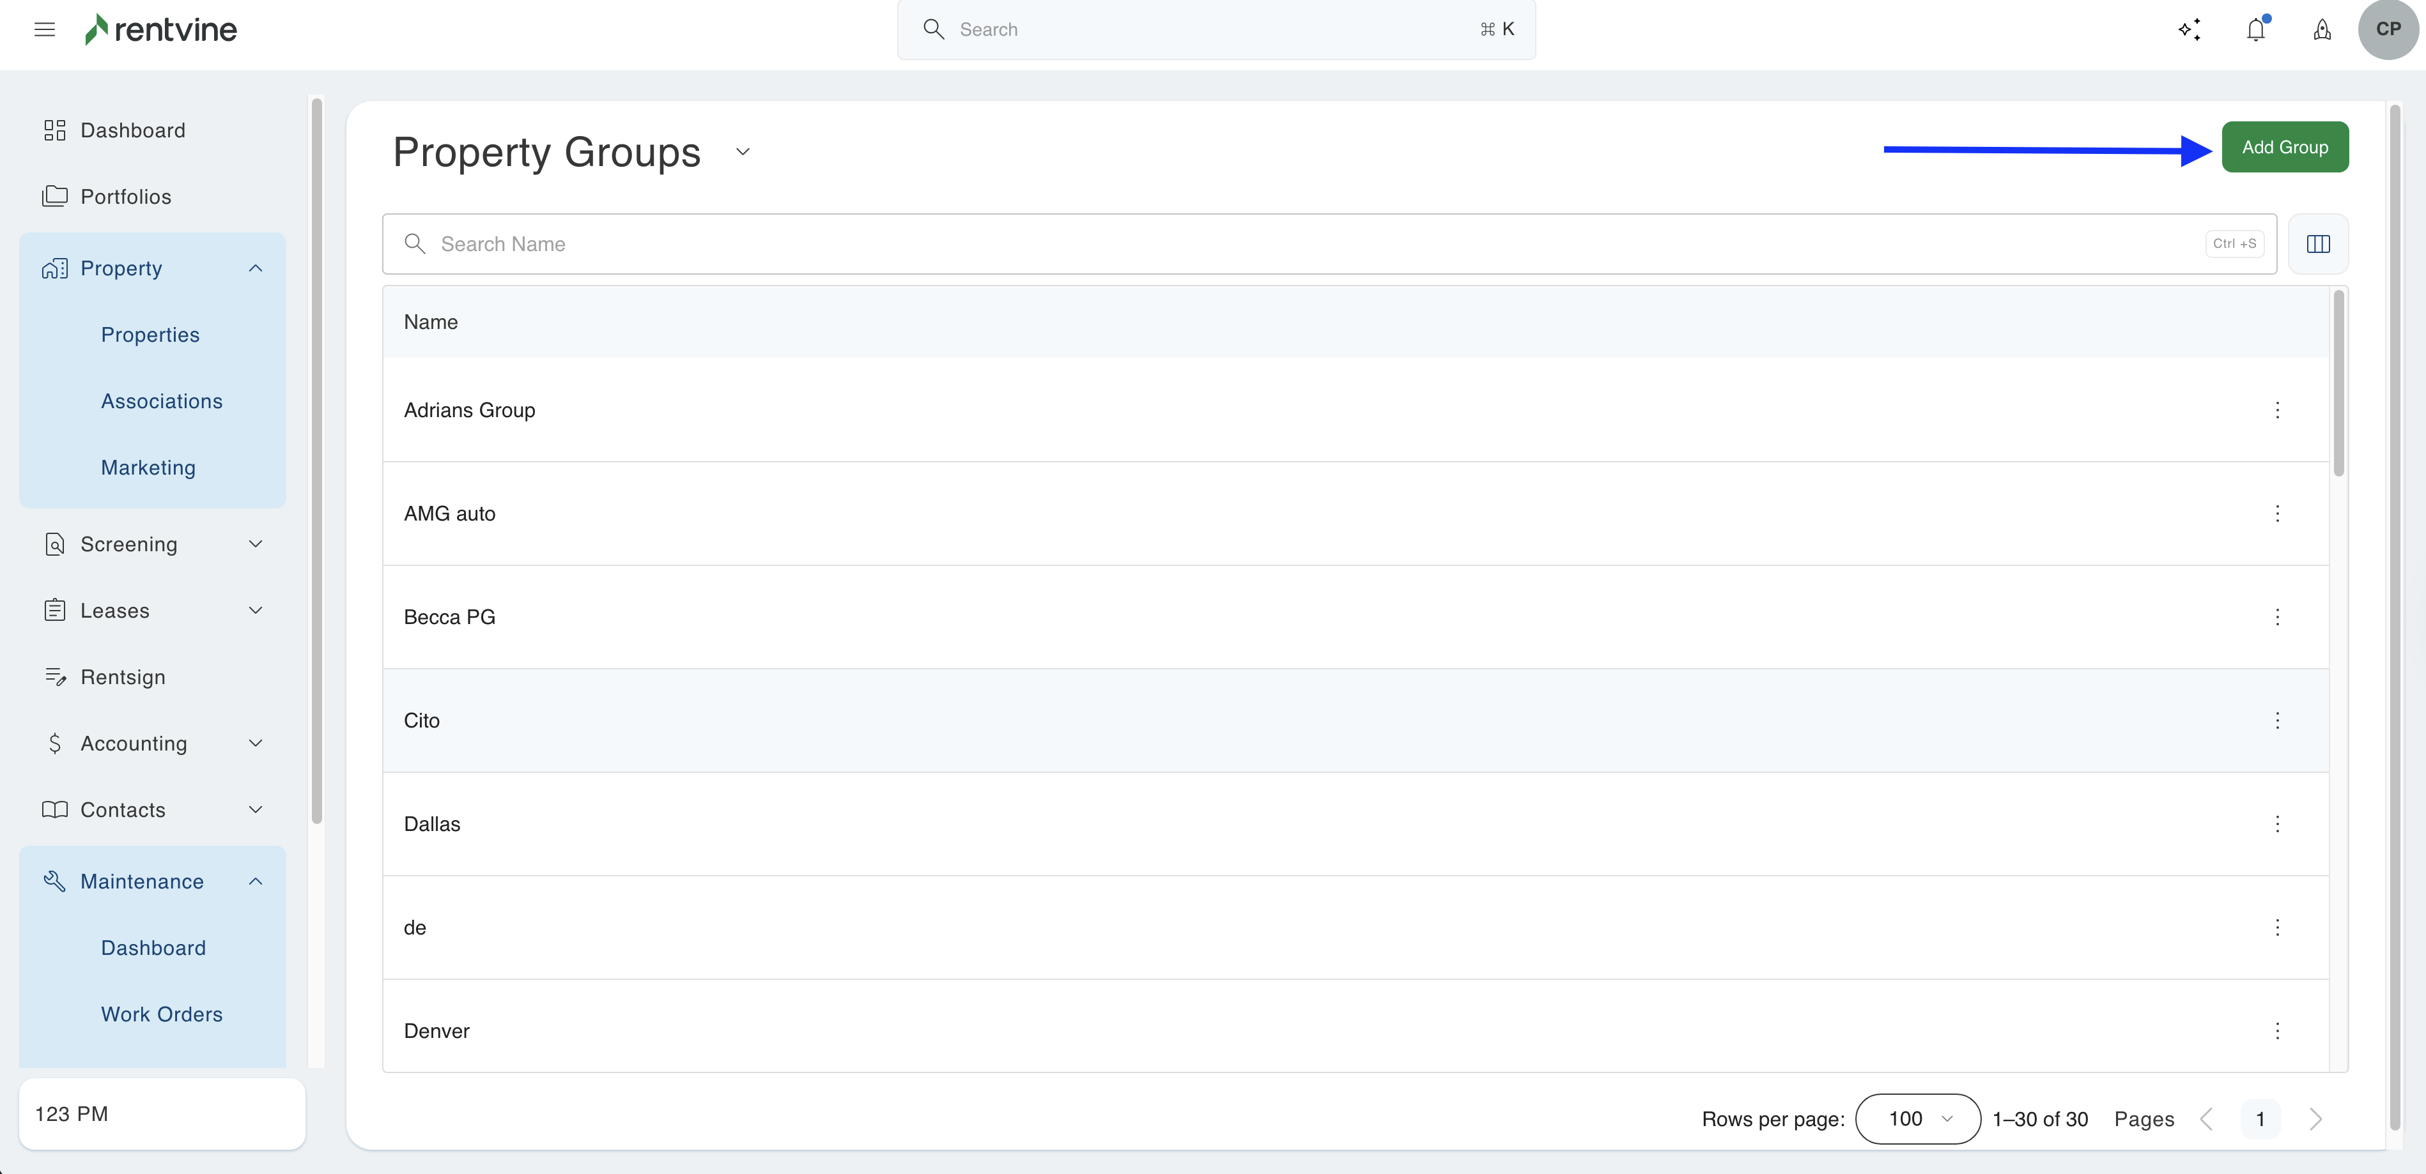This screenshot has height=1174, width=2426.
Task: Click the rocket icon in header
Action: 2322,29
